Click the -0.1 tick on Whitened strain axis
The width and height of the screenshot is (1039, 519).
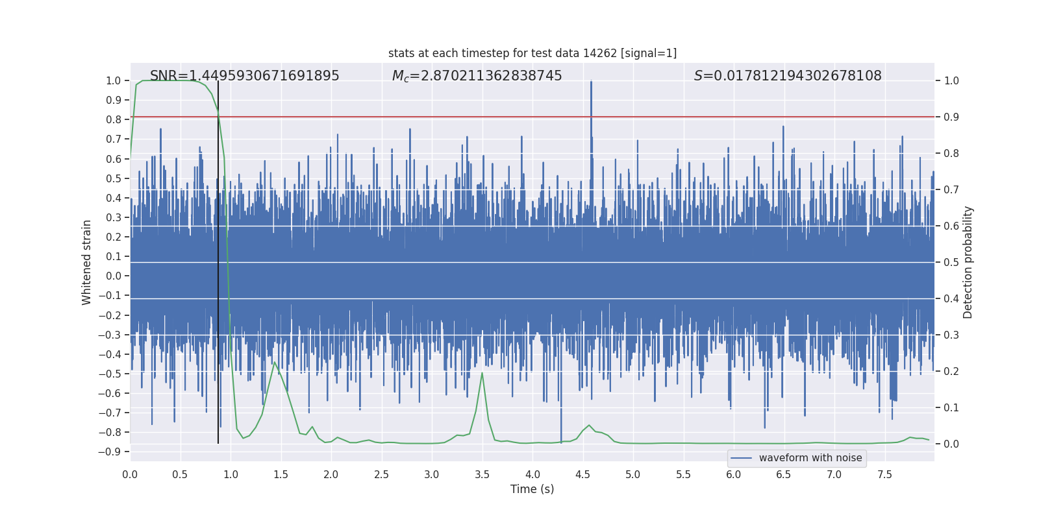tap(110, 296)
